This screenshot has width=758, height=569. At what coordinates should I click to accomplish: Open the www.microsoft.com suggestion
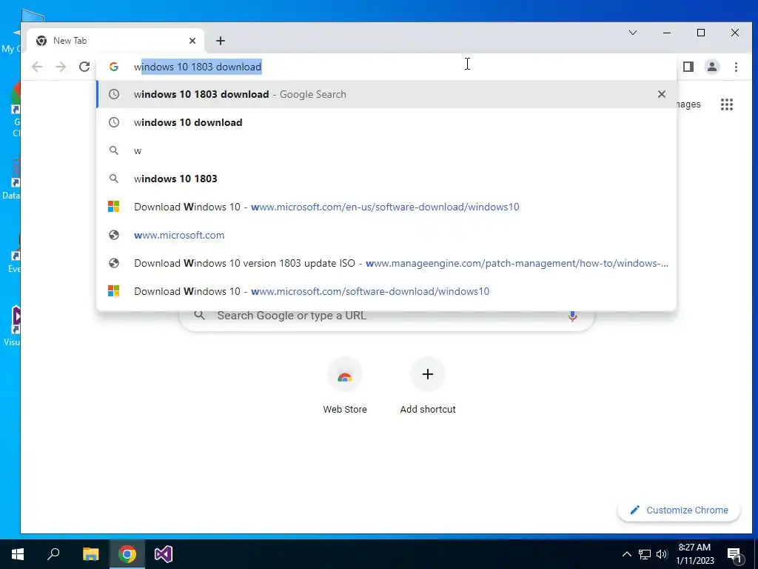[x=386, y=235]
